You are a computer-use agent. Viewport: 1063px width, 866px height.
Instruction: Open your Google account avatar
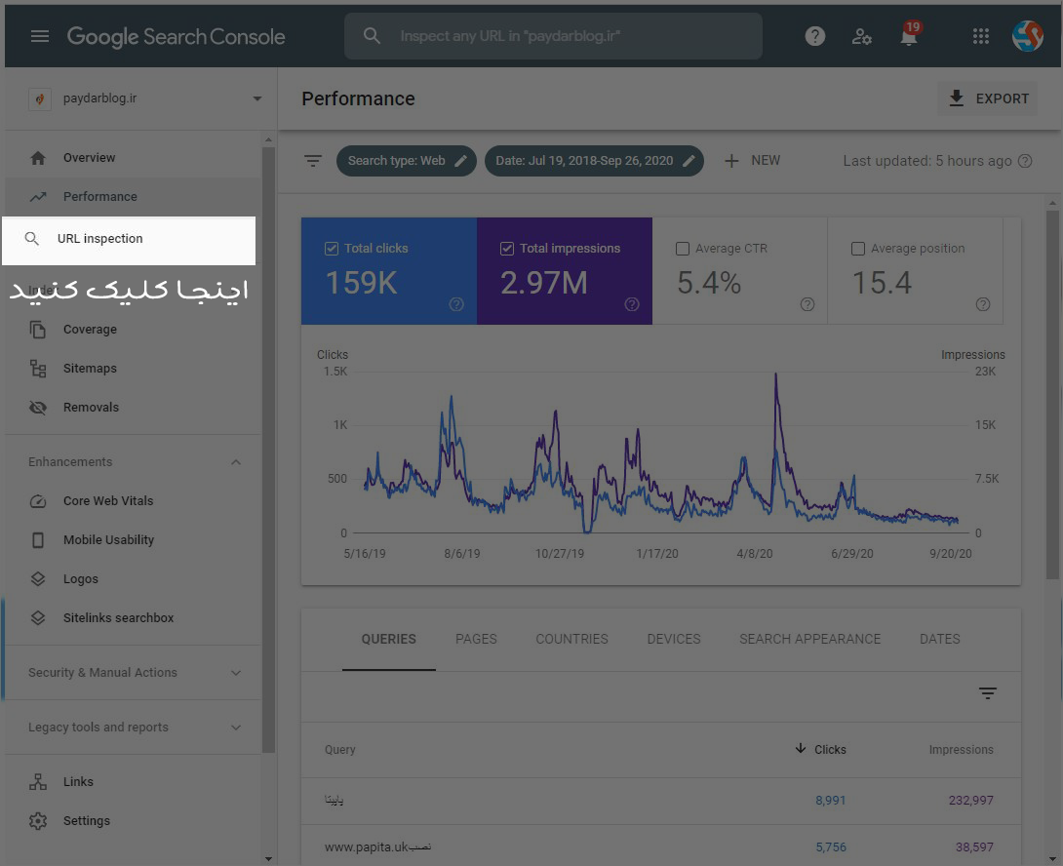pyautogui.click(x=1028, y=35)
